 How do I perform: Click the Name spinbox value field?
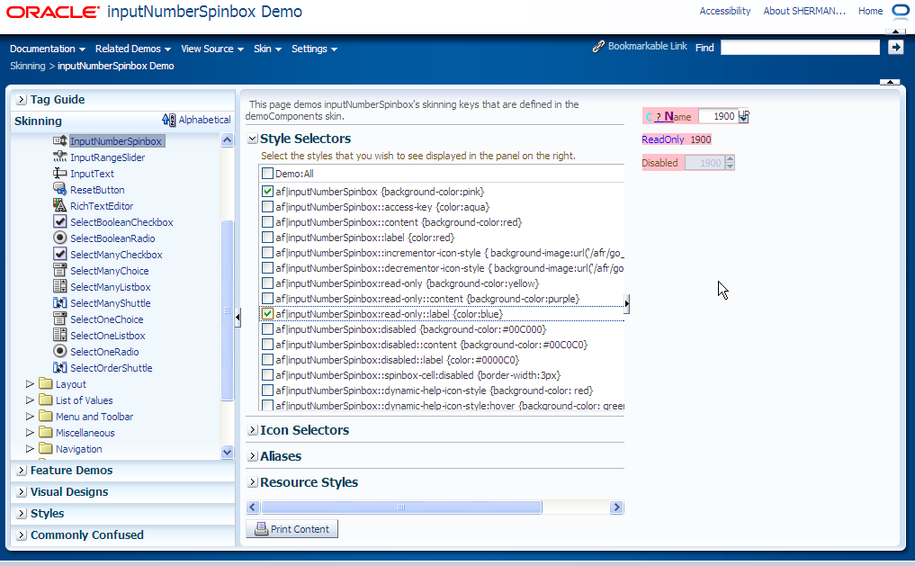coord(718,116)
